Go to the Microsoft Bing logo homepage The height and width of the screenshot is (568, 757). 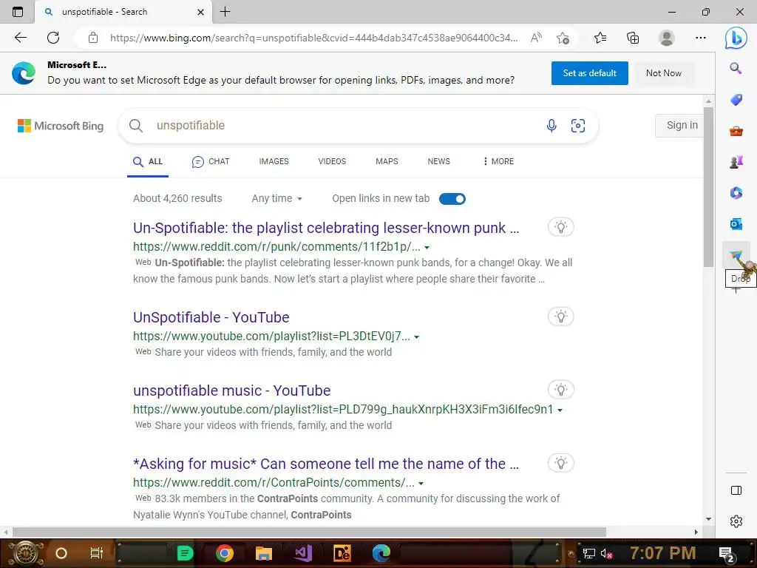pos(61,126)
